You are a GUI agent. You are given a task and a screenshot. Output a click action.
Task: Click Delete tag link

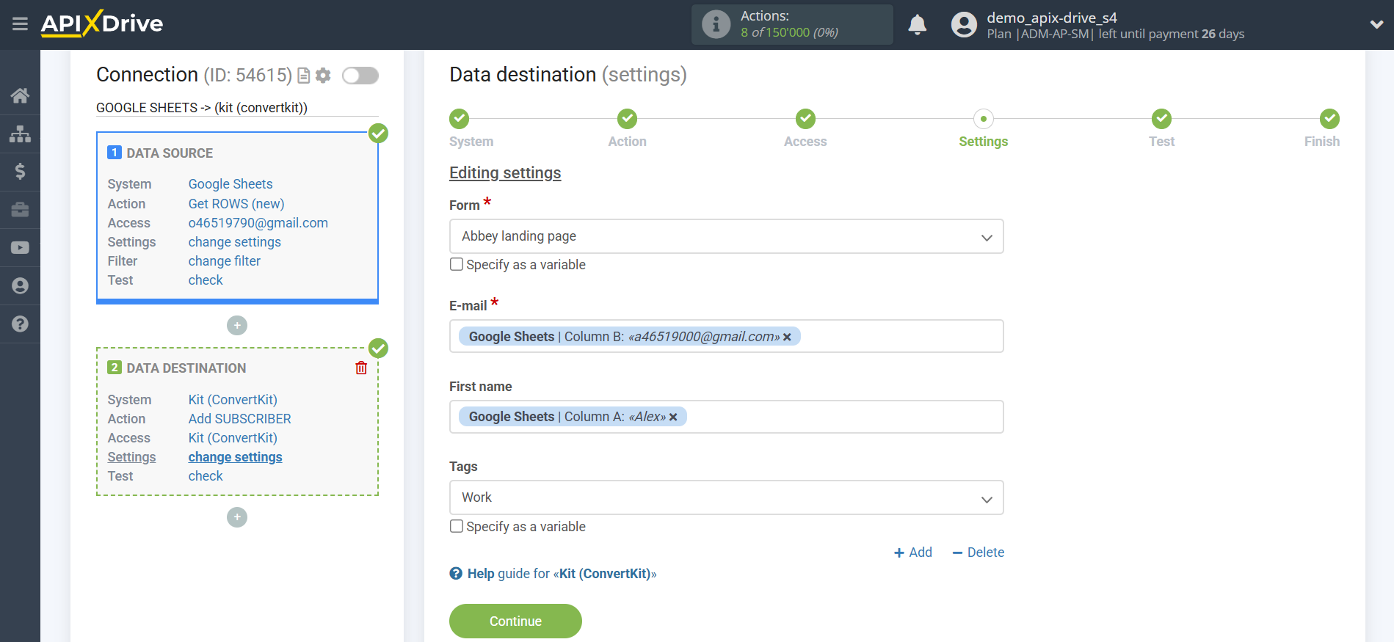(978, 552)
